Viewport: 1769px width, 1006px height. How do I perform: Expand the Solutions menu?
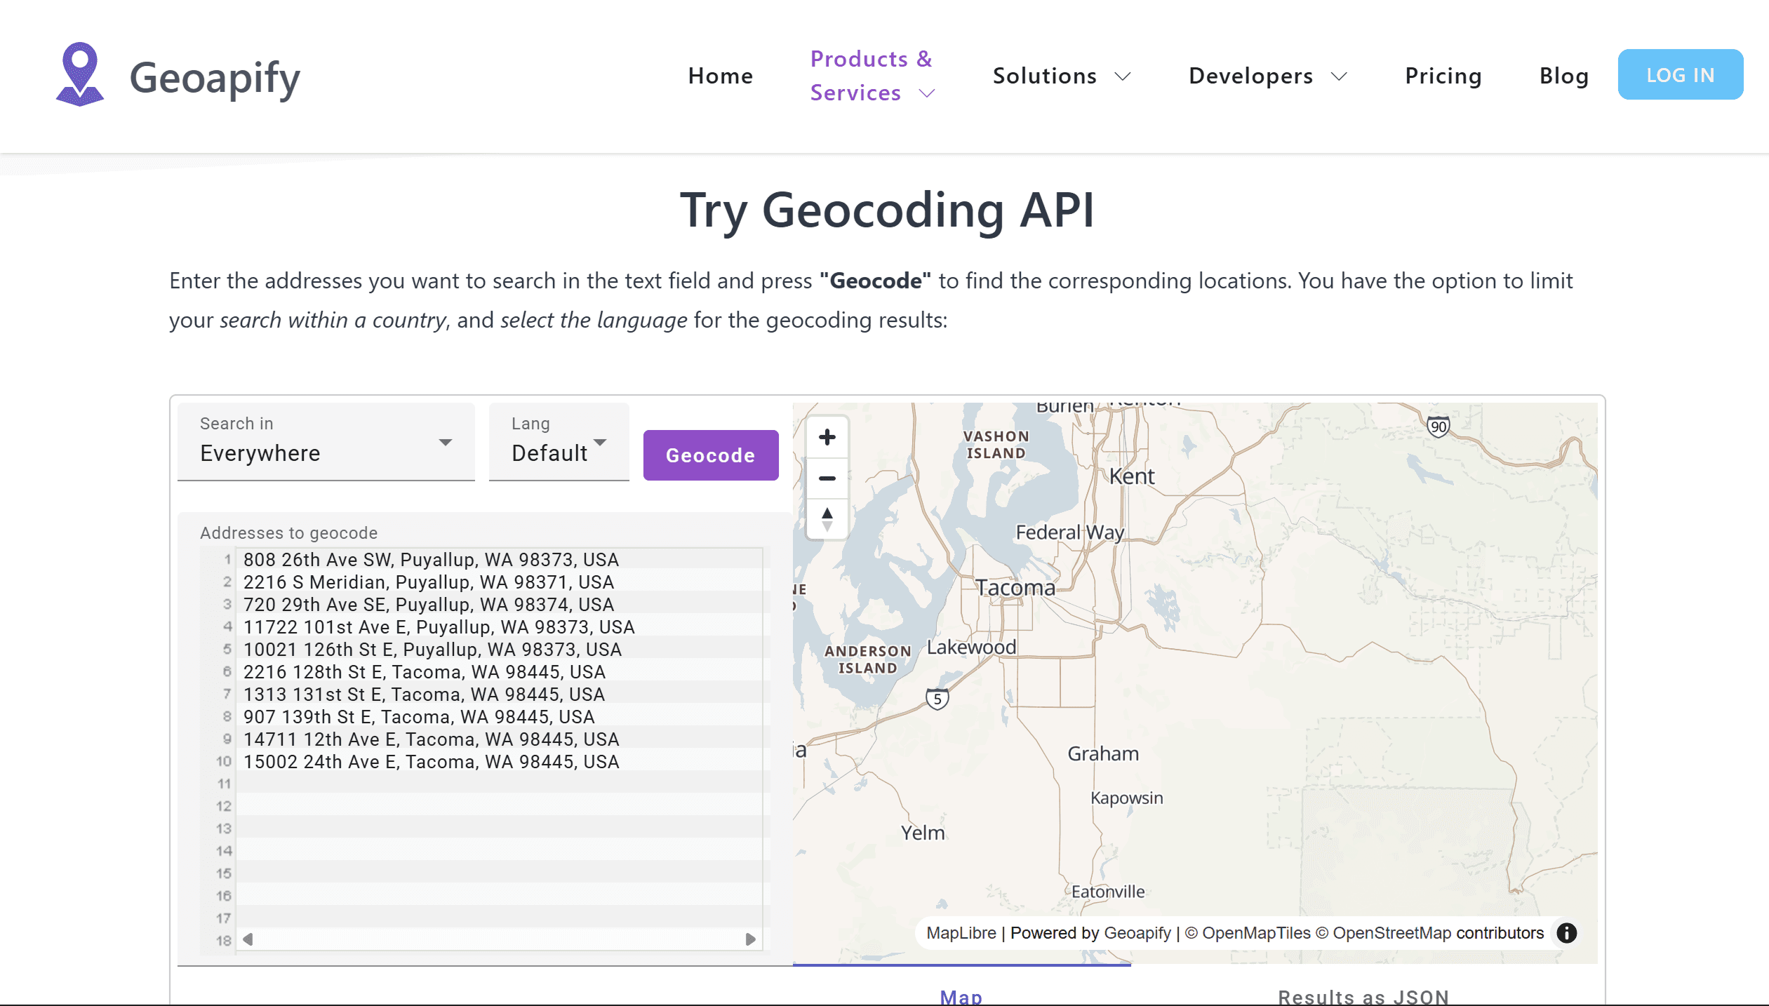(x=1062, y=76)
